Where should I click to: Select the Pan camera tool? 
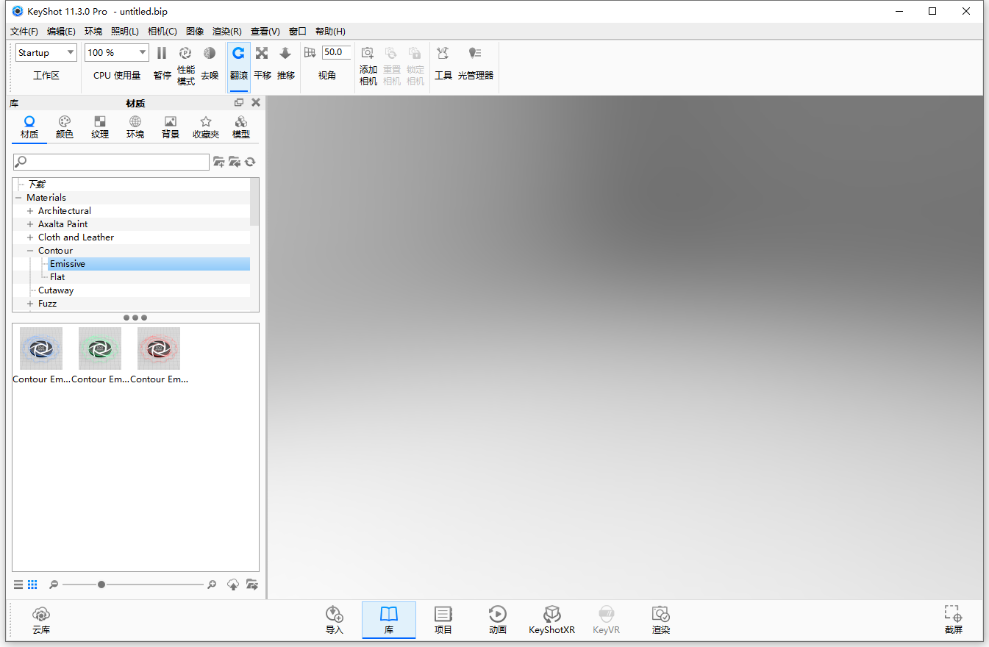point(263,62)
